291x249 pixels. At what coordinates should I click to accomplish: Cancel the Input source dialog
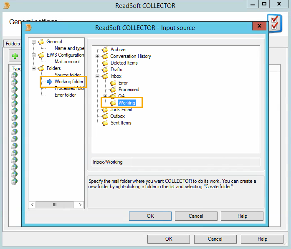[196, 216]
